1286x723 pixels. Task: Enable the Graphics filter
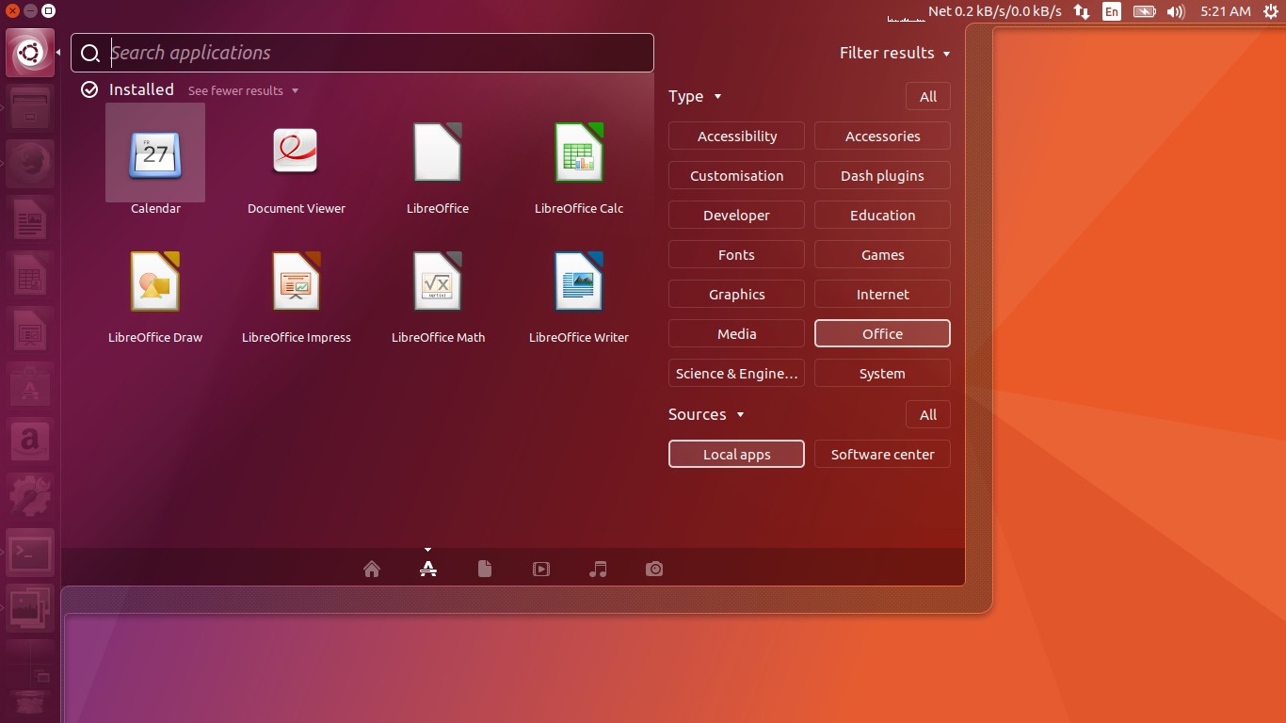tap(736, 294)
